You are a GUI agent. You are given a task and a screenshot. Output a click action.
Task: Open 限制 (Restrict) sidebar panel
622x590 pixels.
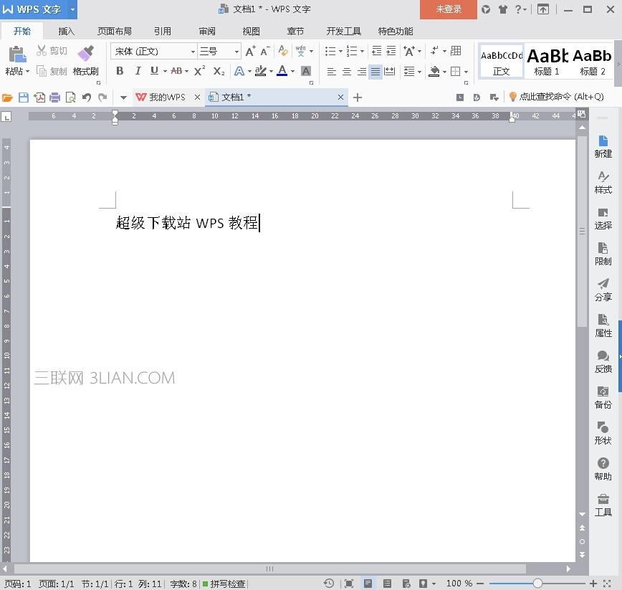pyautogui.click(x=603, y=254)
